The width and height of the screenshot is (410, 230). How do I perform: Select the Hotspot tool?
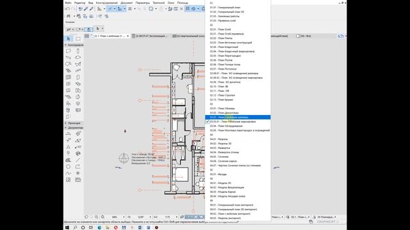pos(78,173)
